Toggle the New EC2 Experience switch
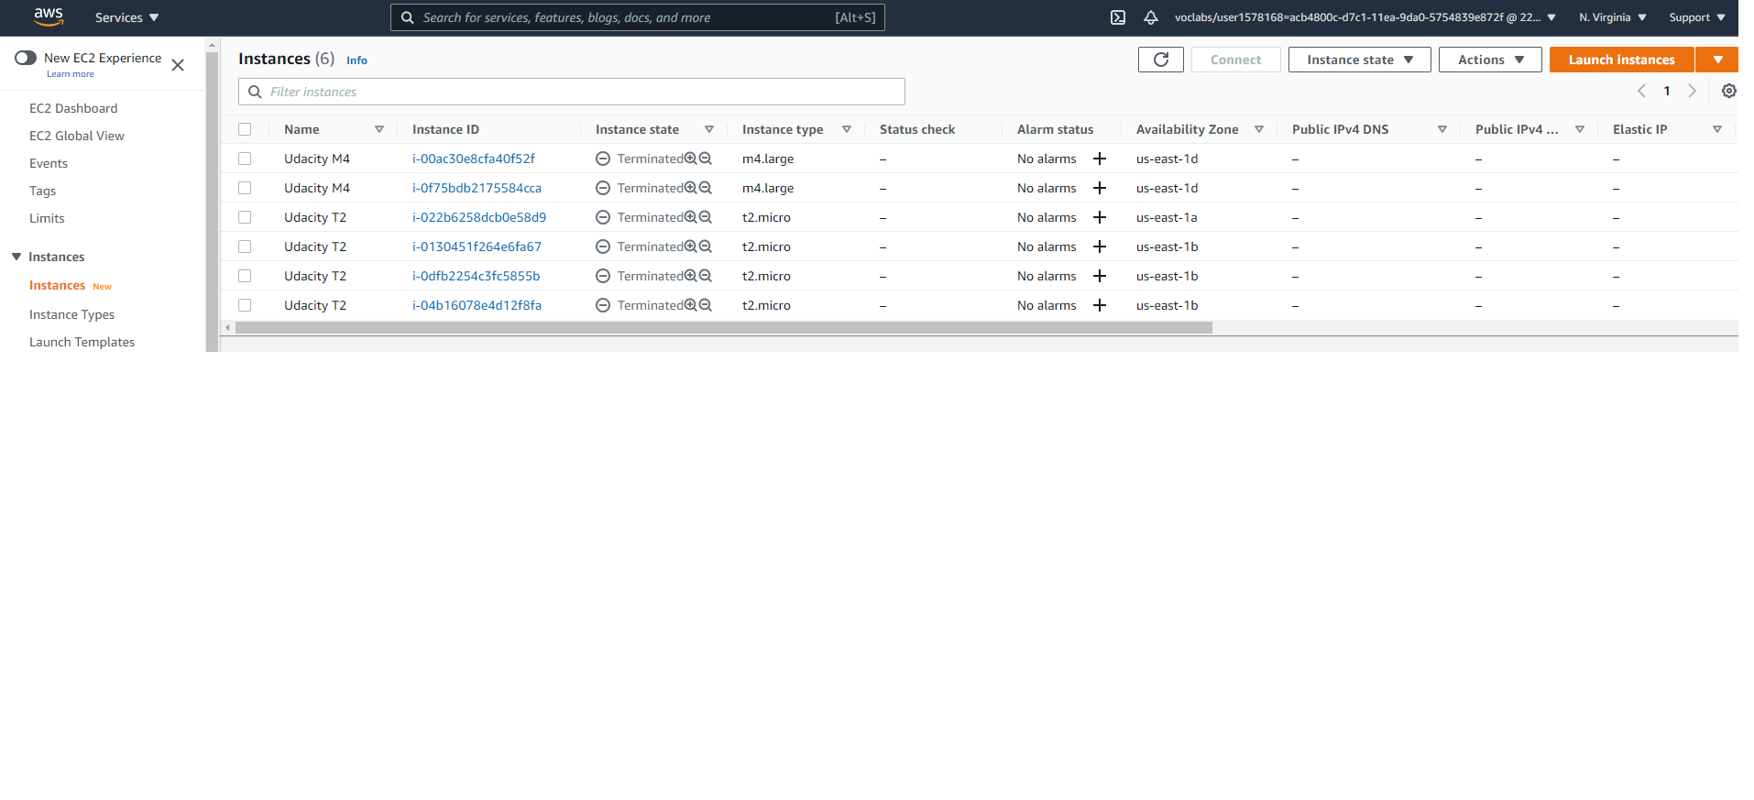This screenshot has width=1754, height=800. pyautogui.click(x=26, y=58)
